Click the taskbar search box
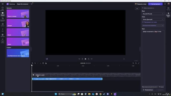Viewport: 171px width, 96px height. (x=67, y=94)
